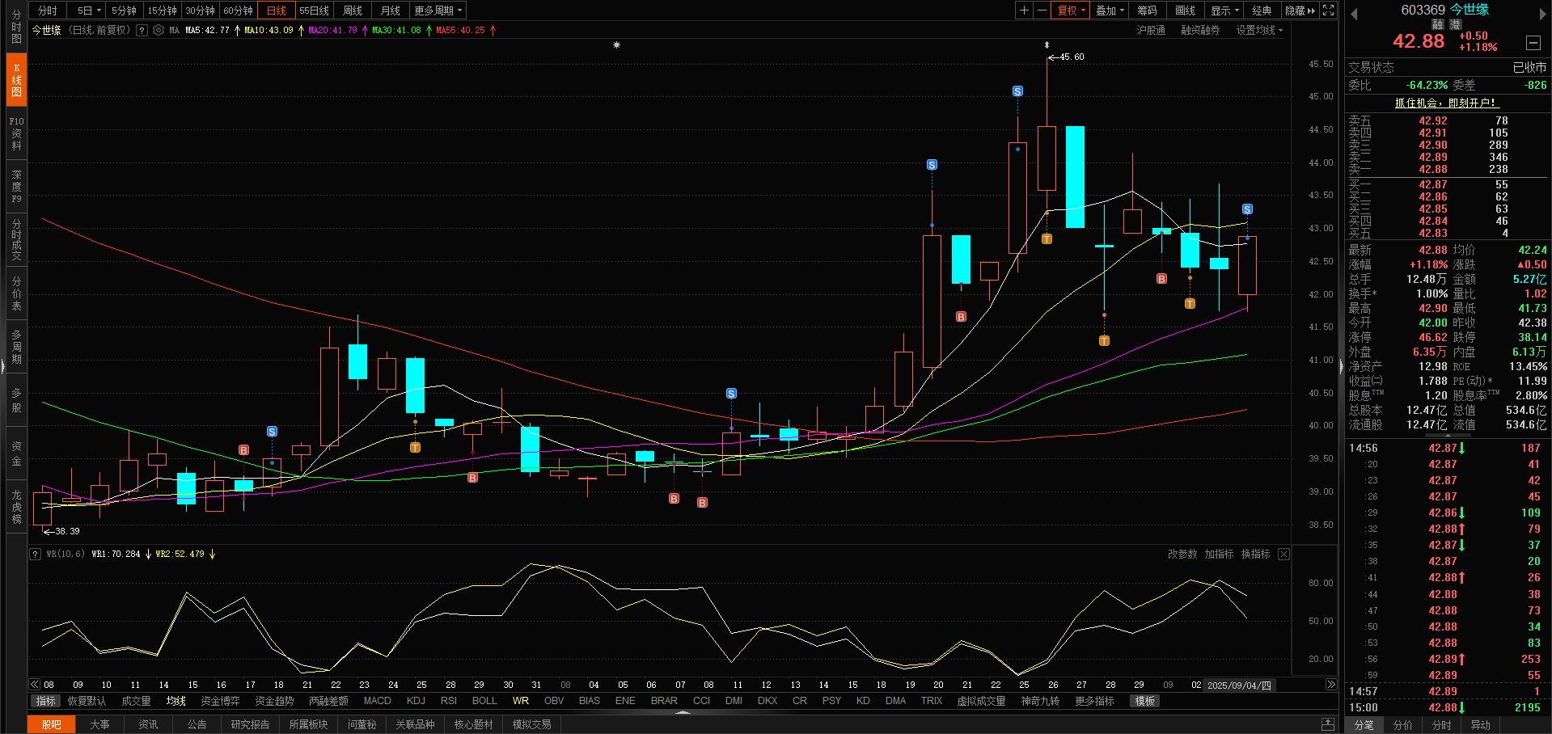Image resolution: width=1552 pixels, height=734 pixels.
Task: Open 资金 sidebar item
Action: pos(16,453)
